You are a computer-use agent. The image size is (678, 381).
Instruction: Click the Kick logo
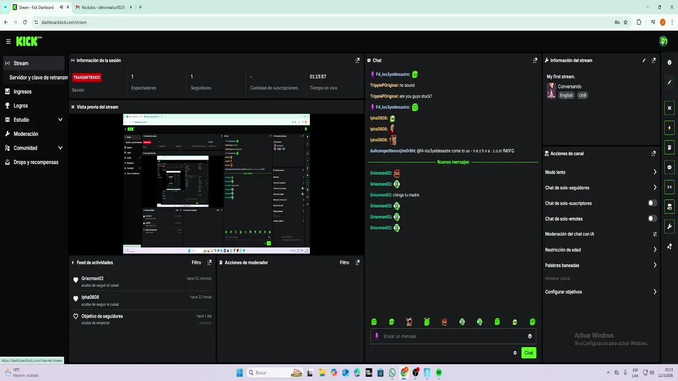tap(29, 41)
